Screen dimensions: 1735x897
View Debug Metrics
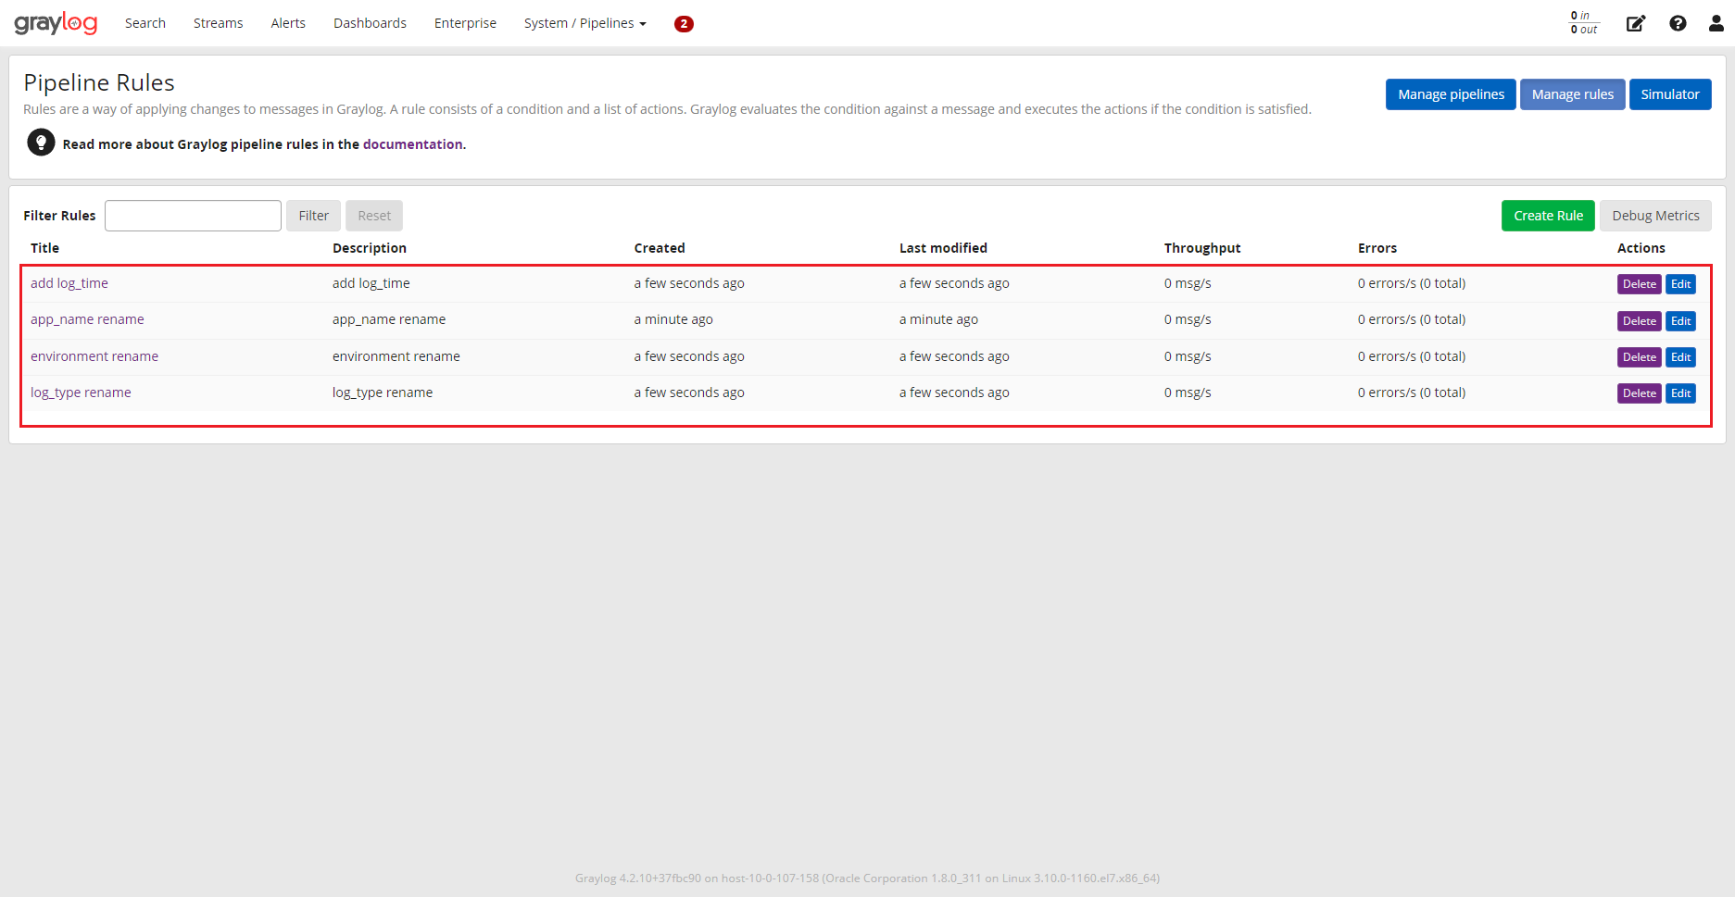(1655, 215)
